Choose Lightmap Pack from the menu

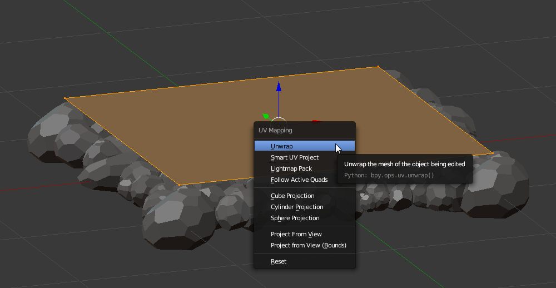pyautogui.click(x=291, y=168)
